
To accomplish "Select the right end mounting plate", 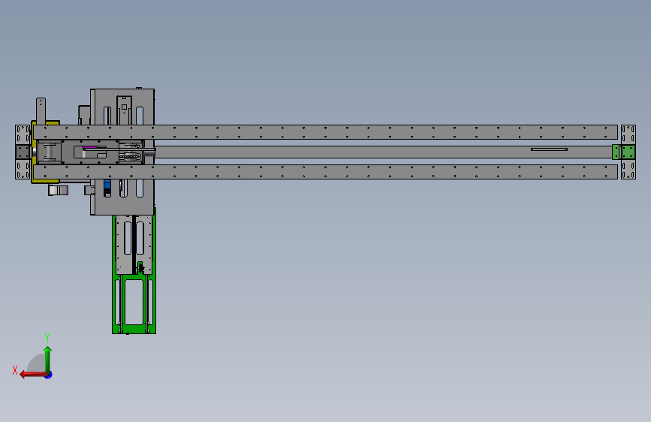I will click(x=628, y=152).
